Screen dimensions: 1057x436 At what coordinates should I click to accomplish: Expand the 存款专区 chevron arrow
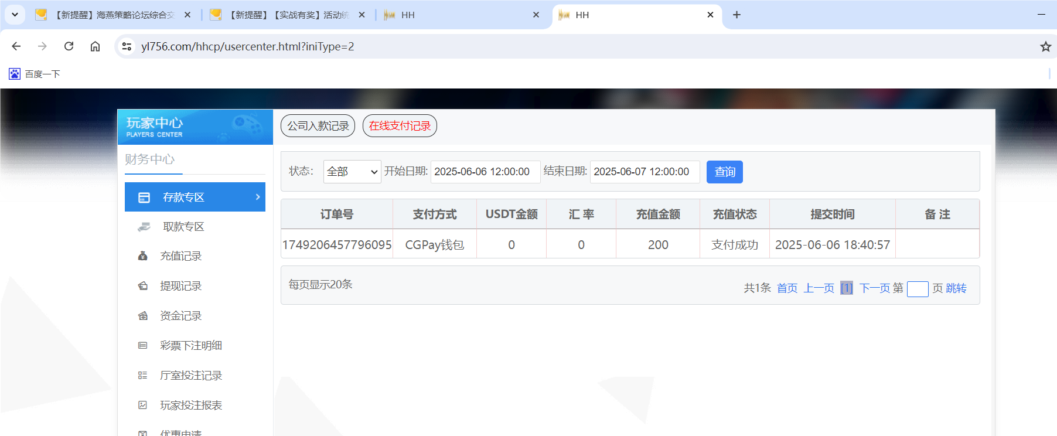pyautogui.click(x=257, y=197)
